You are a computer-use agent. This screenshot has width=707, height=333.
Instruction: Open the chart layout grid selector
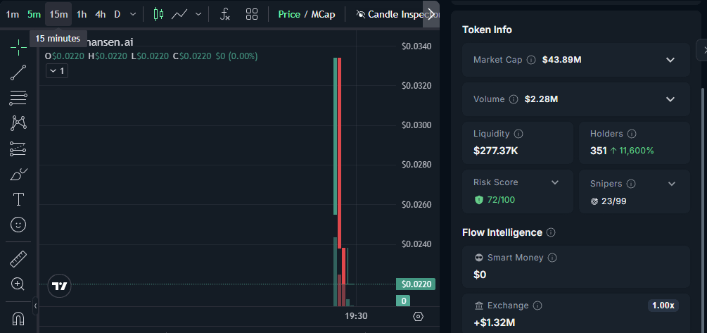(252, 14)
